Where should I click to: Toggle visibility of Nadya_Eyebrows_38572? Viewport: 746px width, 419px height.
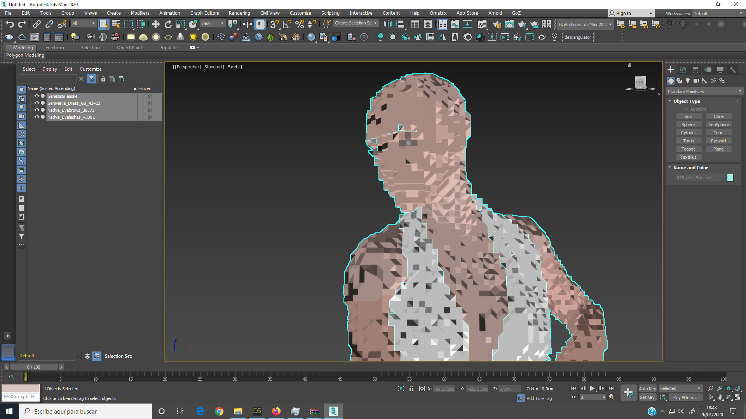pos(37,110)
